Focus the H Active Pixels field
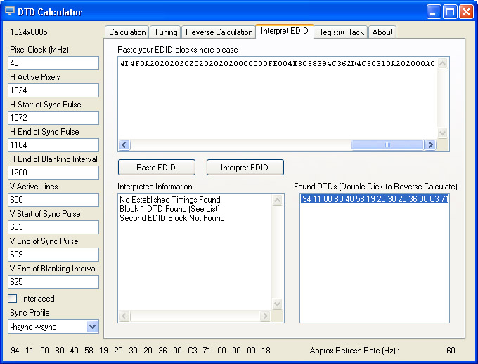The image size is (478, 364). (x=53, y=90)
